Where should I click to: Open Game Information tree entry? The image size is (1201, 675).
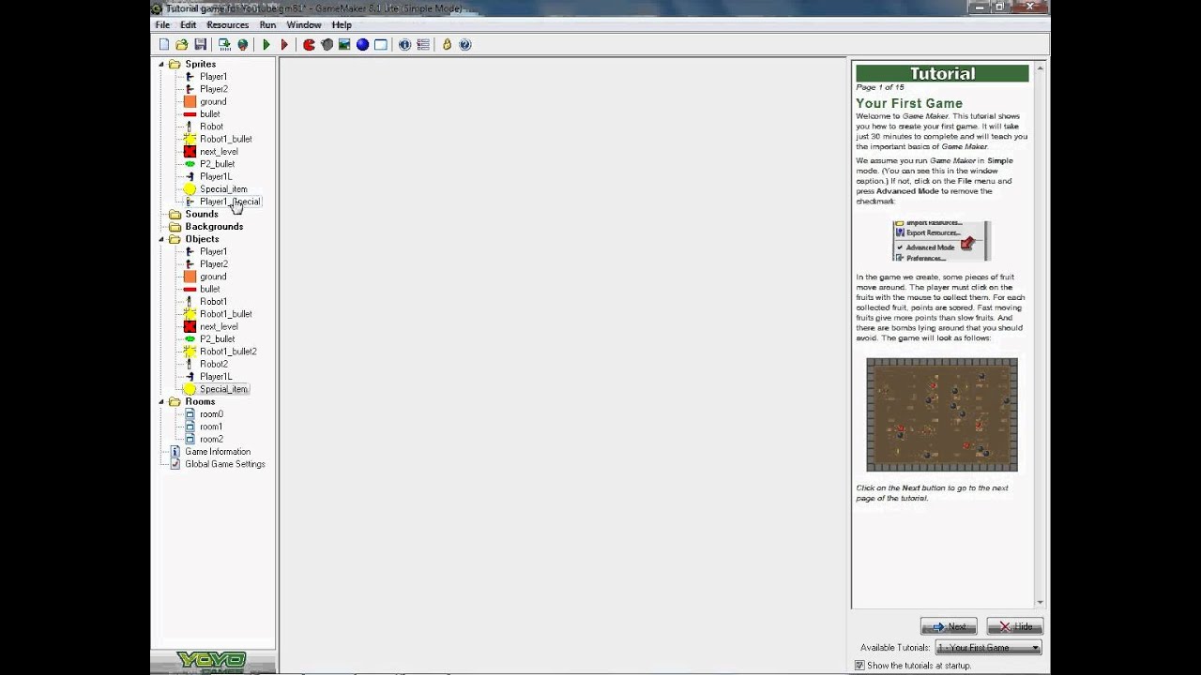pos(218,452)
